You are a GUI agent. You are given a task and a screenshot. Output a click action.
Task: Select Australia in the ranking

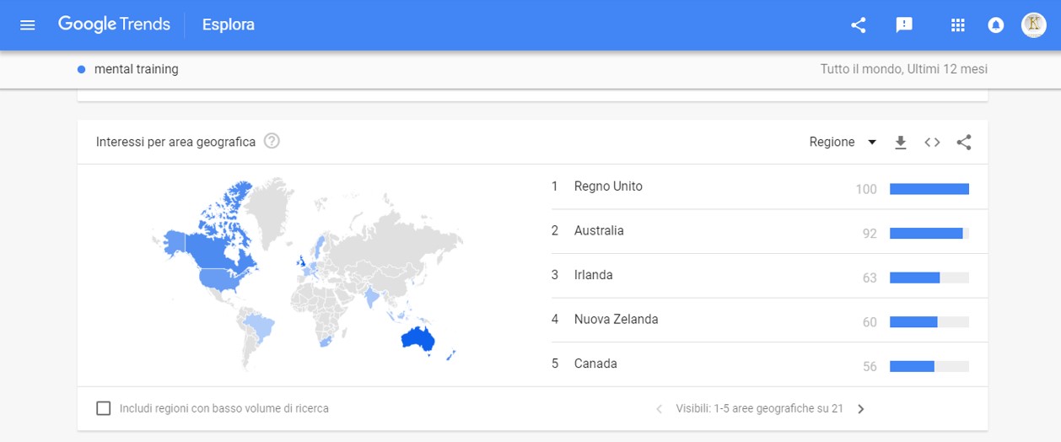pyautogui.click(x=599, y=231)
